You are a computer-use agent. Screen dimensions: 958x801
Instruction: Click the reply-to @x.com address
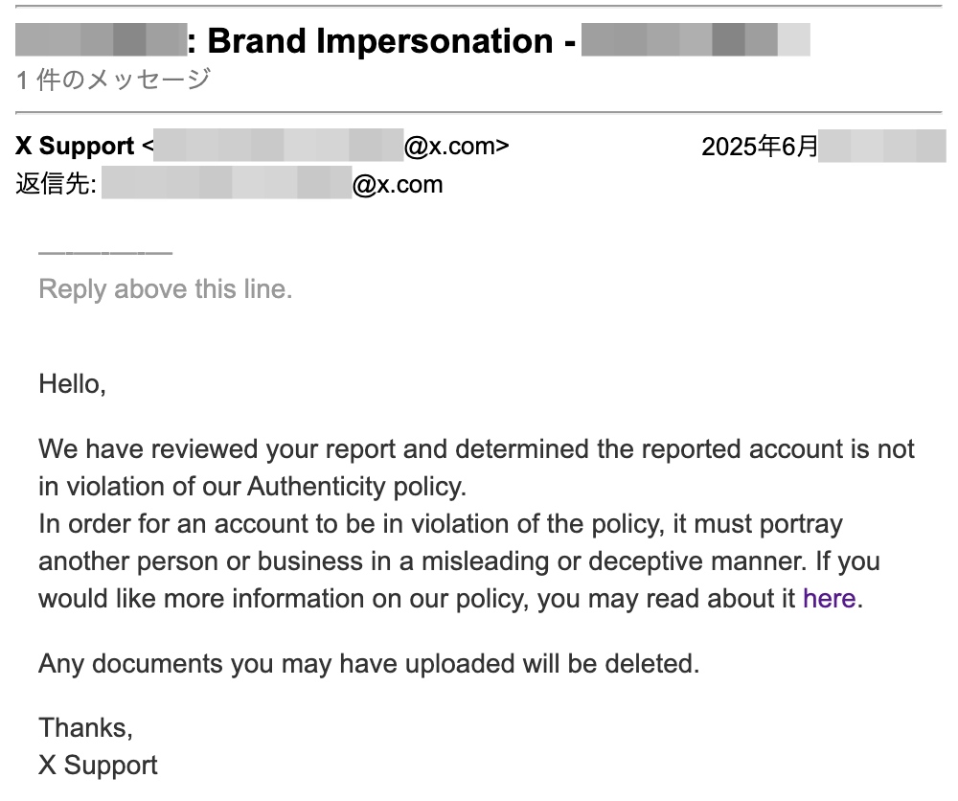[x=272, y=184]
